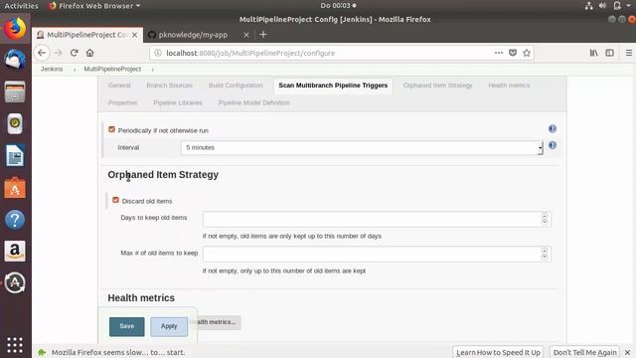This screenshot has width=636, height=358.
Task: Expand MultiPipelineProject breadcrumb arrow
Action: tap(152, 70)
